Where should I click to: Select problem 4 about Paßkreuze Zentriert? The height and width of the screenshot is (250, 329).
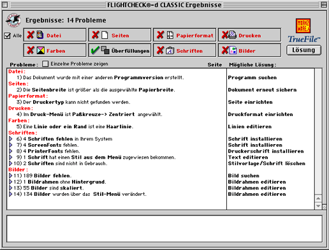point(89,114)
